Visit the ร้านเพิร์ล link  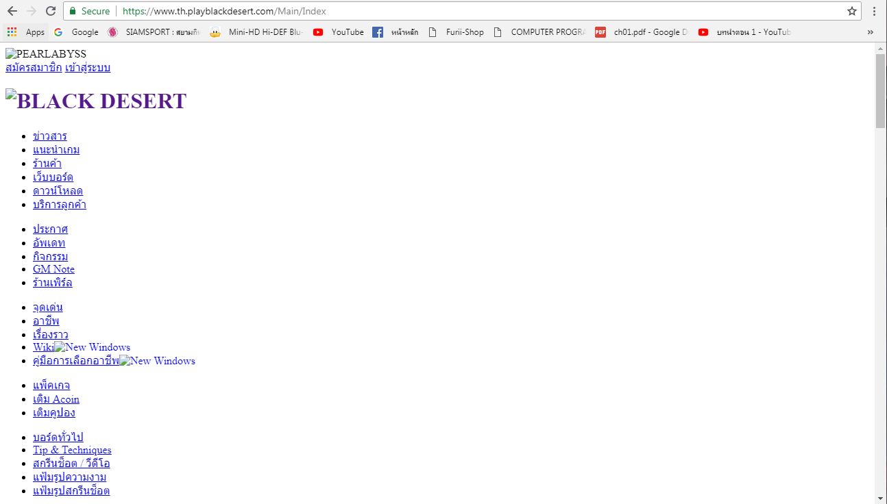coord(53,282)
